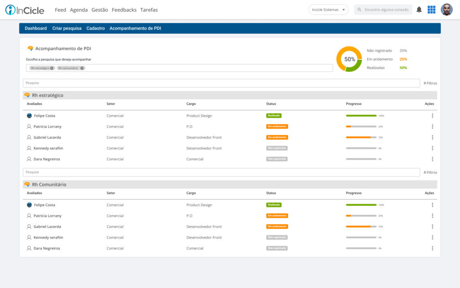Open actions menu for Kennedy serafim in Rh estratégico

[x=433, y=148]
